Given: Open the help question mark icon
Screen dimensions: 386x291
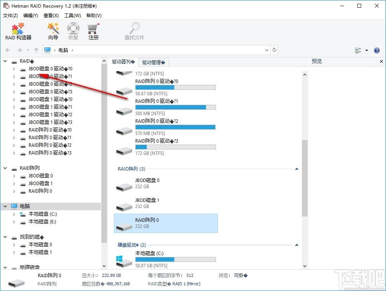Looking at the screenshot, I should pyautogui.click(x=377, y=50).
